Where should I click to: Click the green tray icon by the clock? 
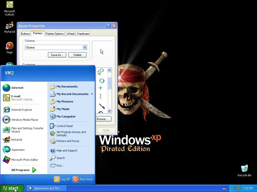point(234,188)
